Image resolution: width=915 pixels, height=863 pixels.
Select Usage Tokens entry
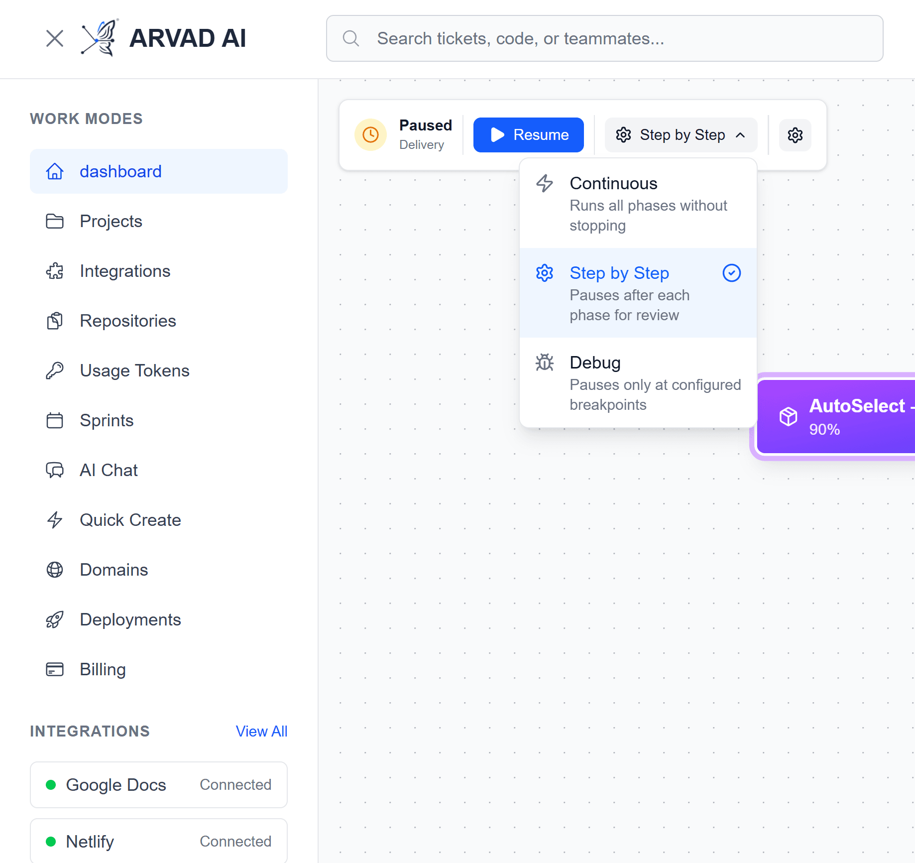159,370
